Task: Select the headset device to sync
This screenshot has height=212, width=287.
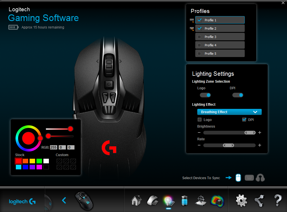Action: (260, 178)
